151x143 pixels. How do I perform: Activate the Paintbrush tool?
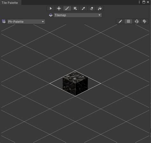(x=67, y=8)
